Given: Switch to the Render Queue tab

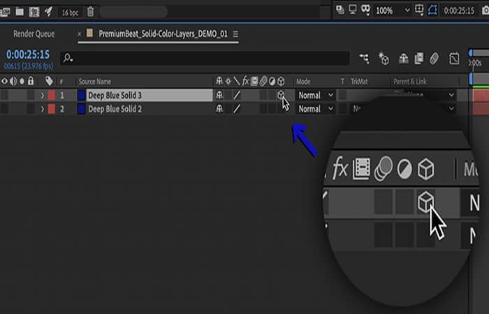Looking at the screenshot, I should click(x=34, y=33).
